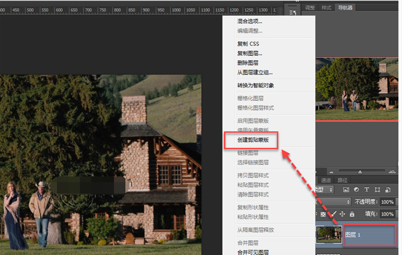This screenshot has height=255, width=403.
Task: Switch to the 路径 tab
Action: (x=343, y=180)
